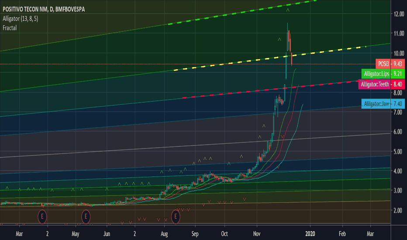This screenshot has width=407, height=240.
Task: Click the POSITIVO TECON NM chart title
Action: (x=44, y=9)
